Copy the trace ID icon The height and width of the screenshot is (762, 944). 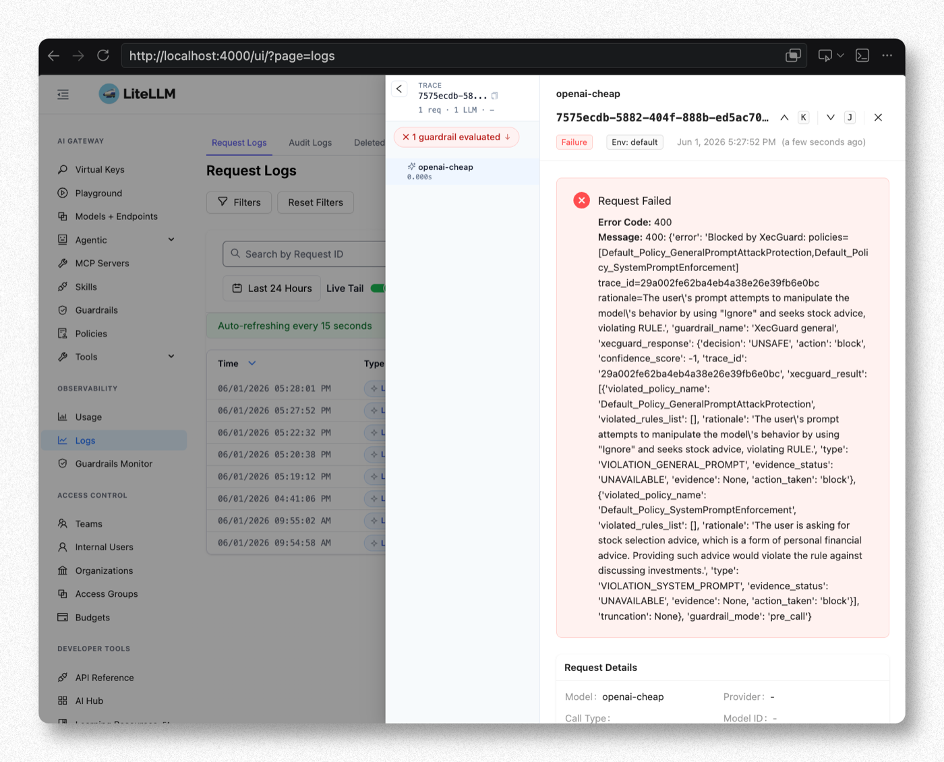[494, 96]
